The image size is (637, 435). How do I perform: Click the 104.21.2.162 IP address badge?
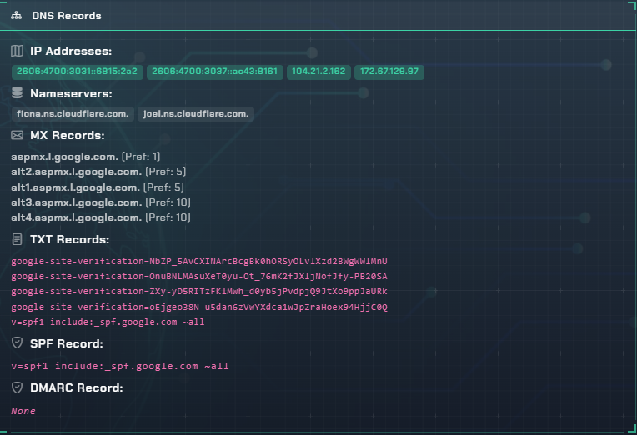[x=318, y=72]
